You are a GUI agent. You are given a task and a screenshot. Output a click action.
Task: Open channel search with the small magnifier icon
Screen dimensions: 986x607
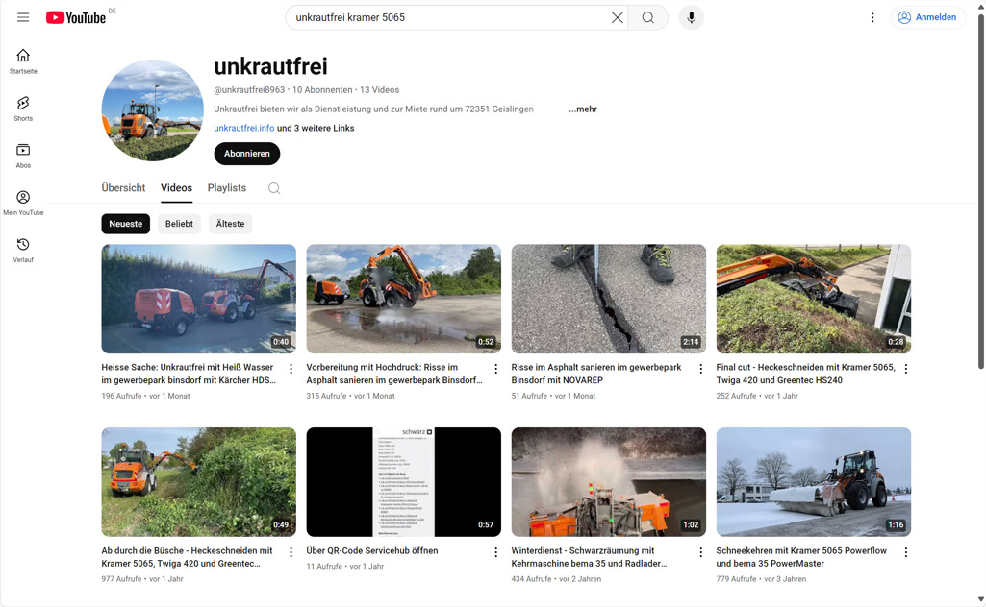pos(274,188)
